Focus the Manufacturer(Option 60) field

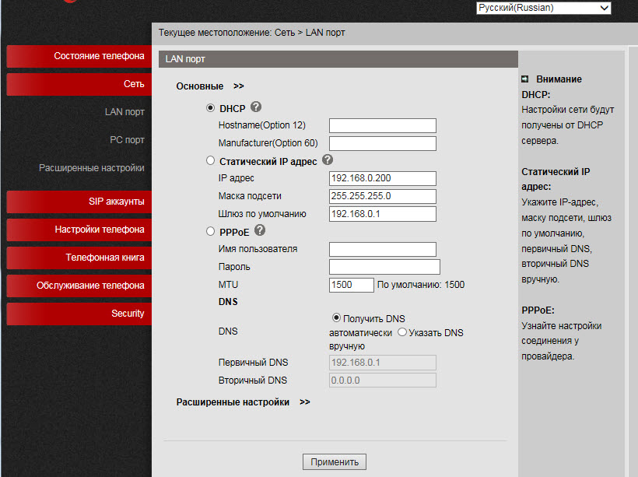[x=383, y=144]
